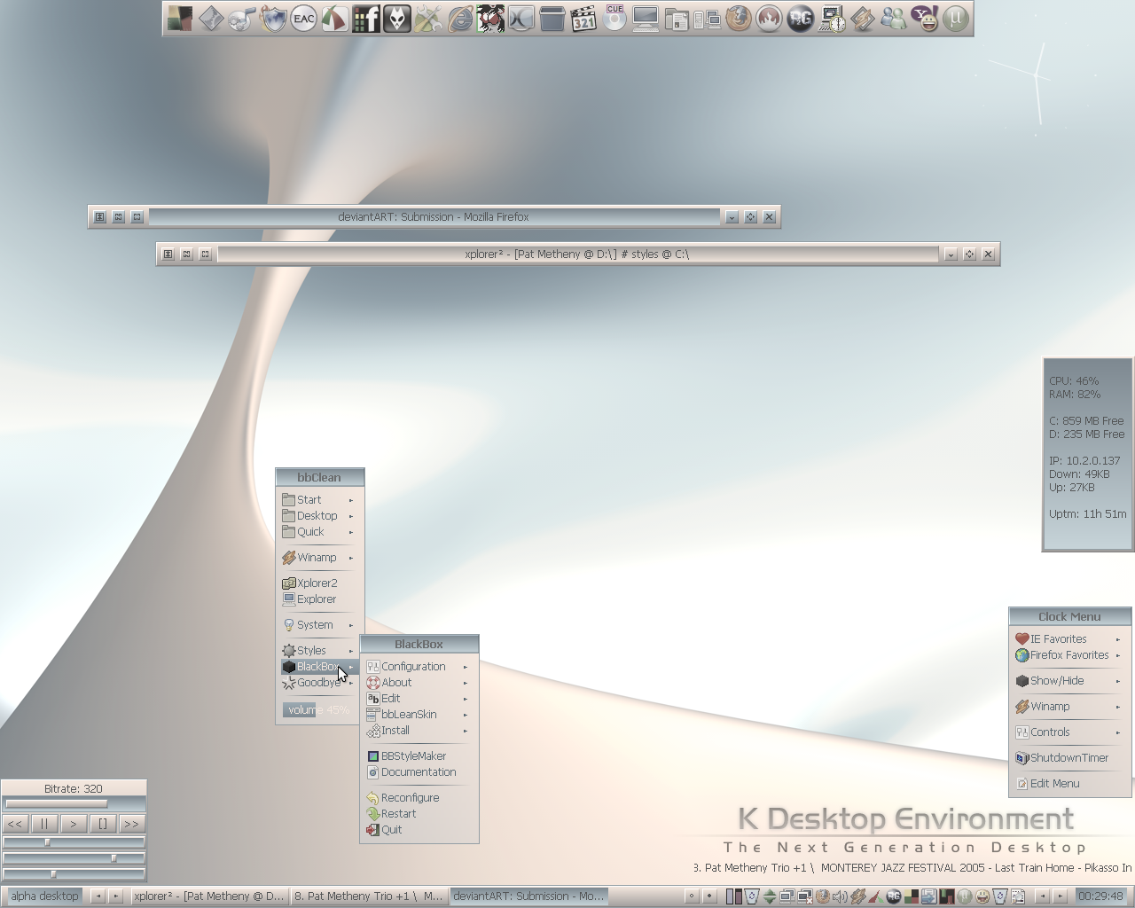Expand the Quick submenu in bbClean menu

pos(319,532)
